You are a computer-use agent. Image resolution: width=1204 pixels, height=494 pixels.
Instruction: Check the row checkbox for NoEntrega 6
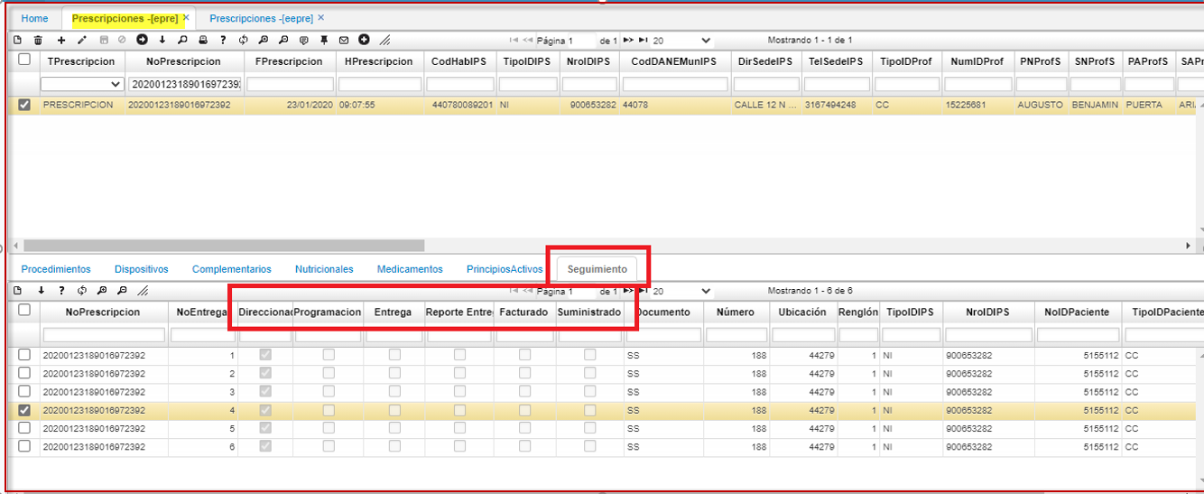[x=24, y=446]
